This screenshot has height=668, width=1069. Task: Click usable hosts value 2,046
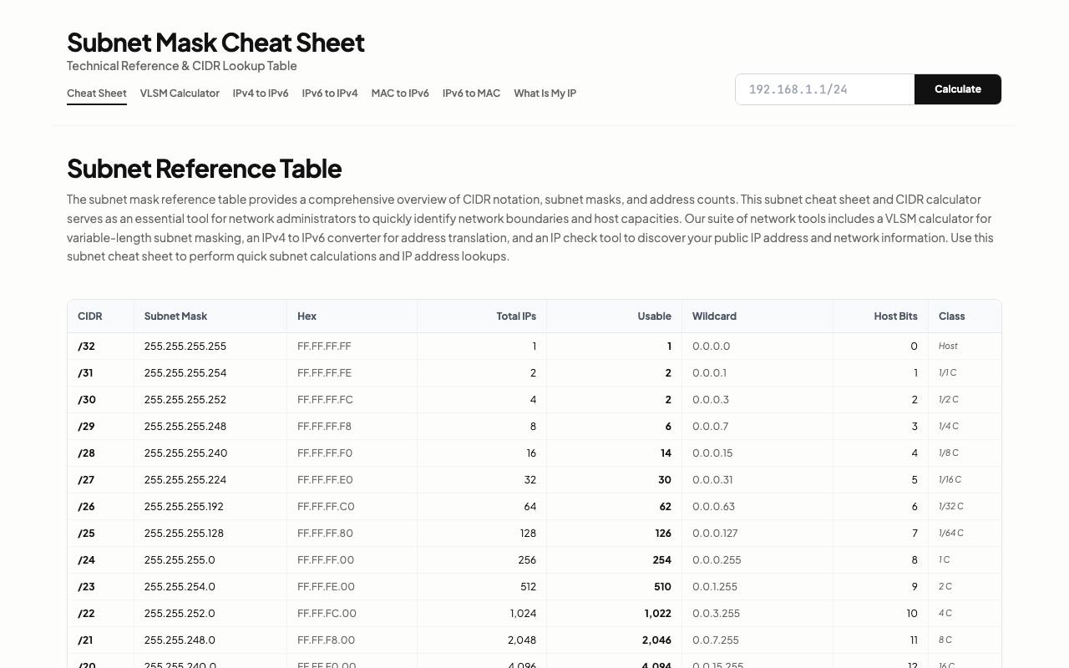pyautogui.click(x=656, y=640)
